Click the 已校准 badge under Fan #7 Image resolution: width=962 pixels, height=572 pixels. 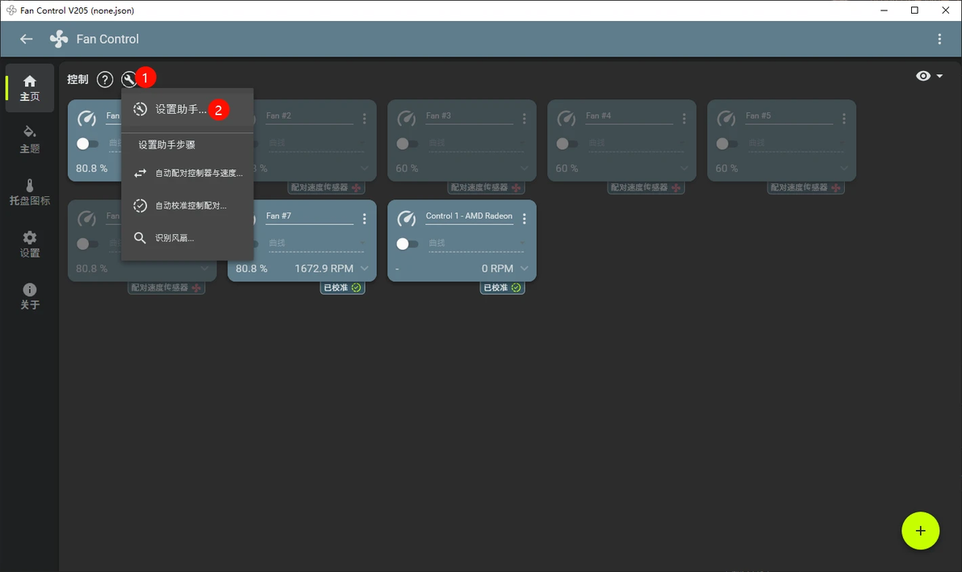(x=342, y=287)
